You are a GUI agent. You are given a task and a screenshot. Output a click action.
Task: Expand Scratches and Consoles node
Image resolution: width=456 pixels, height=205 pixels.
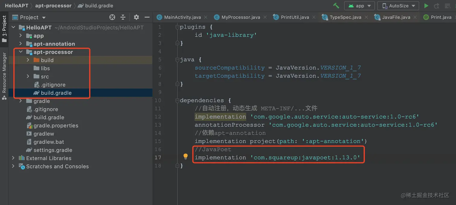(13, 166)
